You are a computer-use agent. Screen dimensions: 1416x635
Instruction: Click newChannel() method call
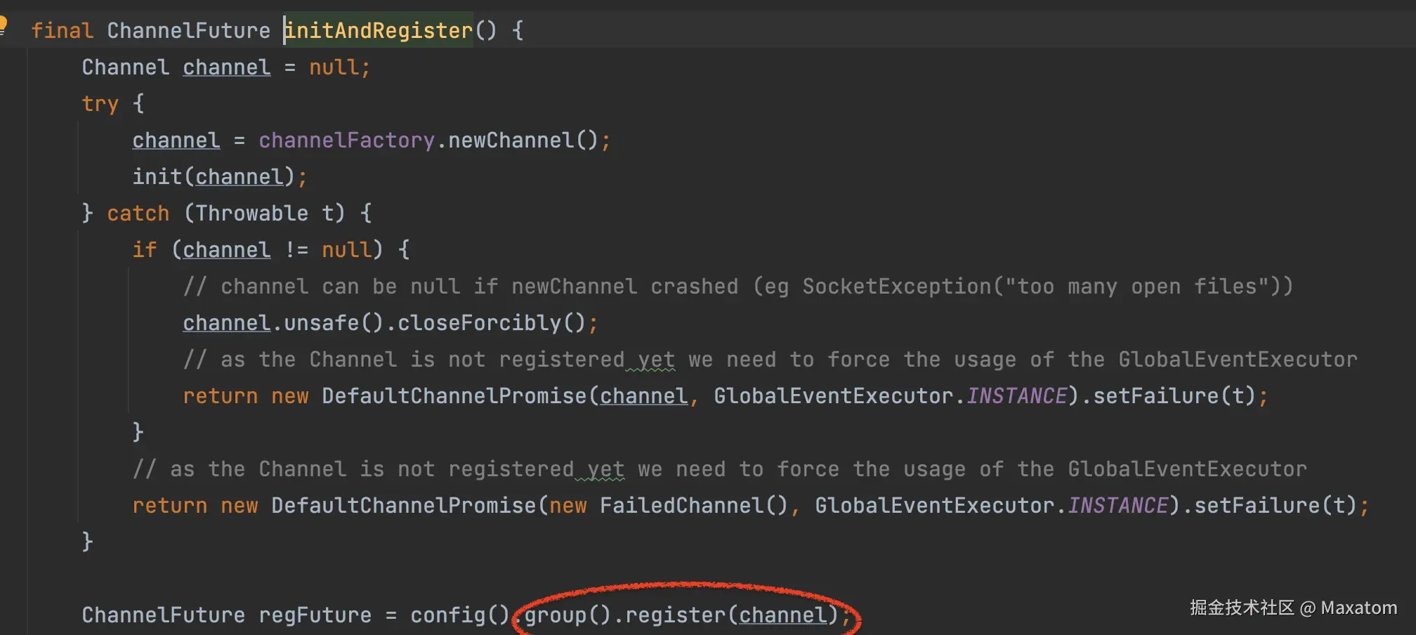coord(523,140)
